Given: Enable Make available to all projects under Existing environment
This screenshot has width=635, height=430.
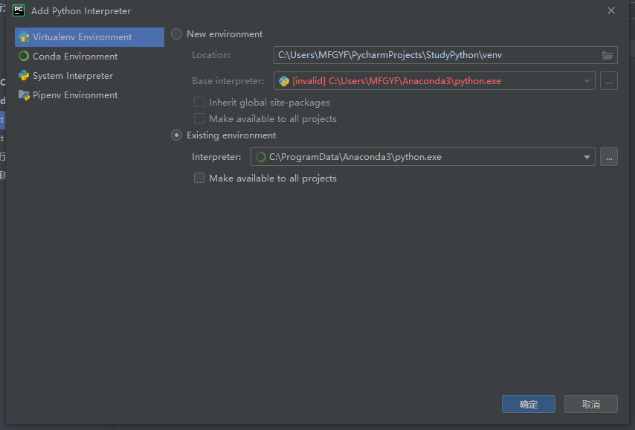Looking at the screenshot, I should point(199,178).
